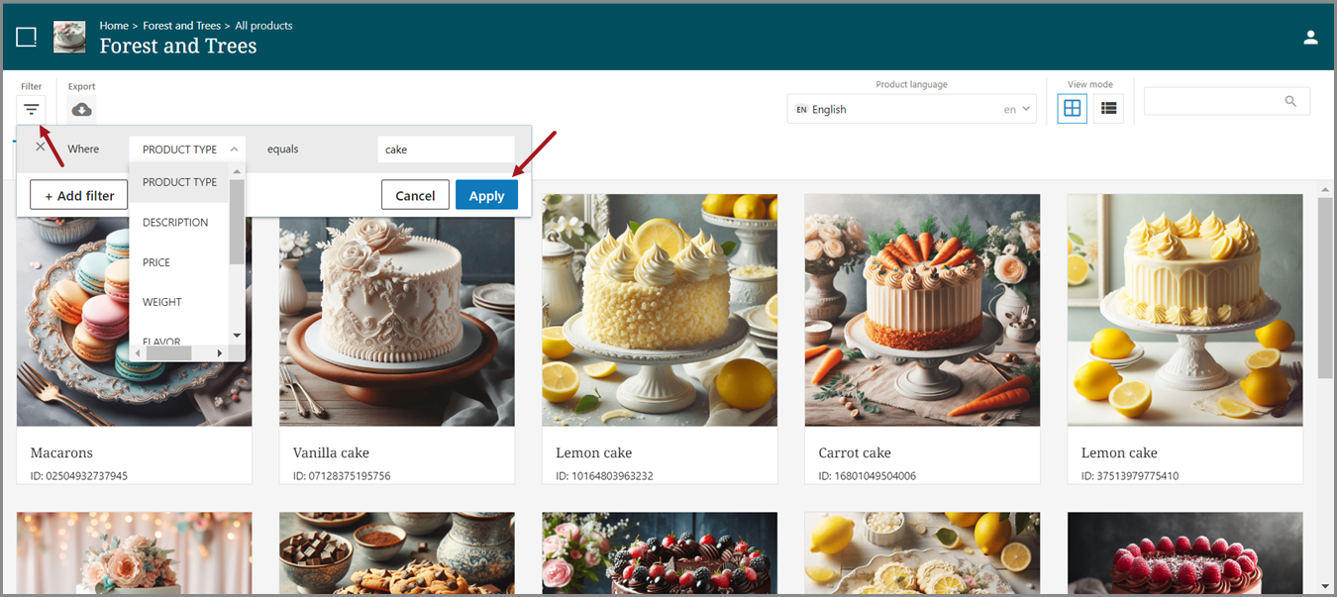Click the square menu icon in header
1337x597 pixels.
[27, 38]
